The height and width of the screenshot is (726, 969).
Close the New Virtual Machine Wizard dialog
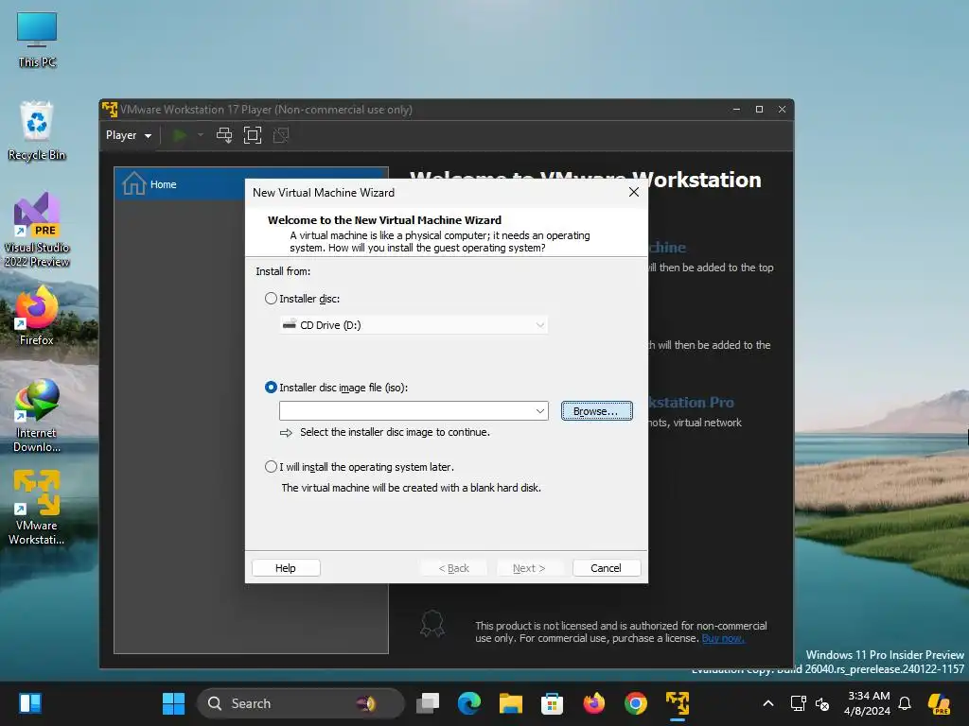(633, 192)
